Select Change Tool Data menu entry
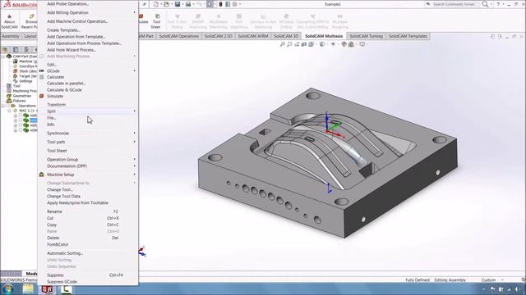526x295 pixels. click(63, 197)
